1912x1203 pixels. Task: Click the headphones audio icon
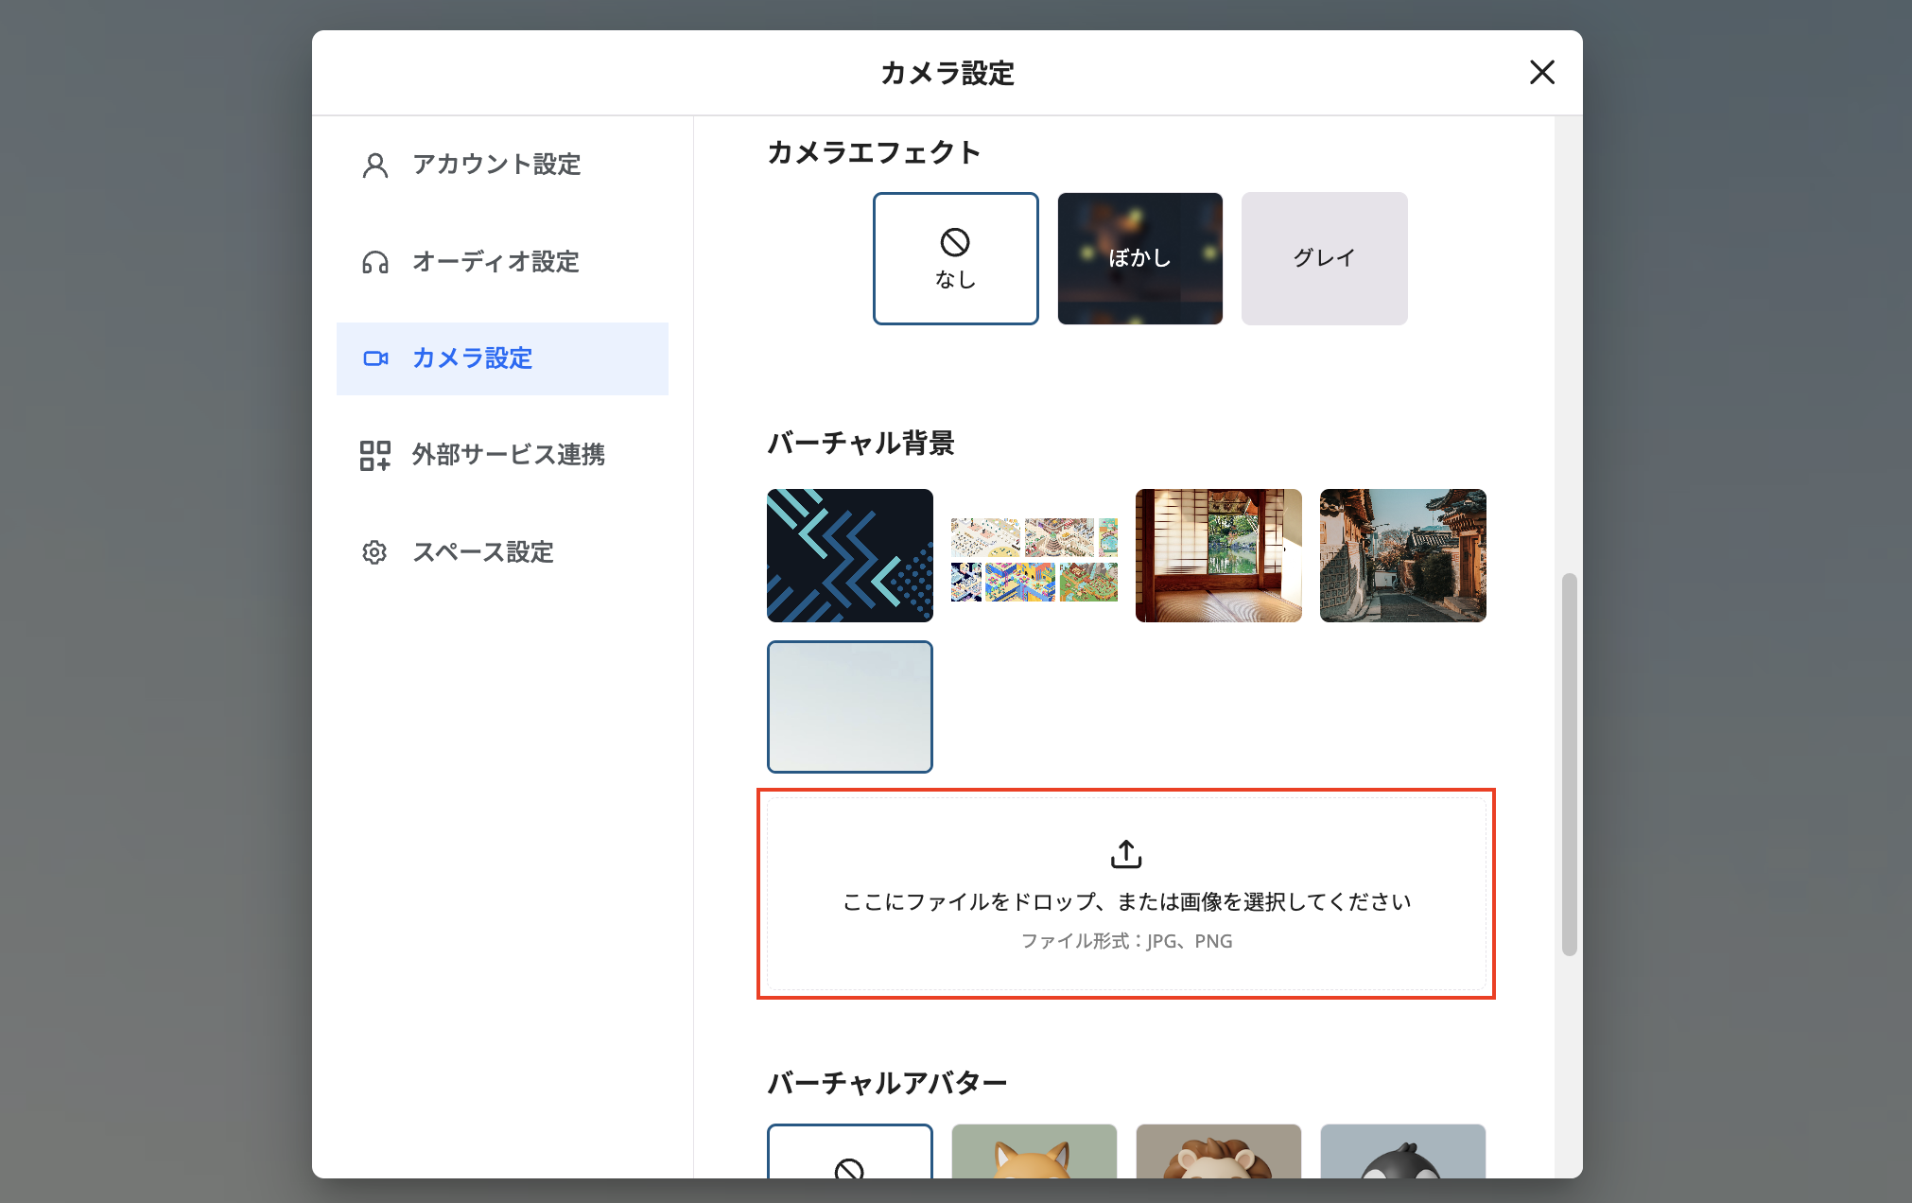375,263
